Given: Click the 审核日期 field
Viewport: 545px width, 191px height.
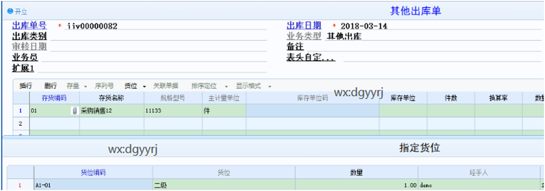Looking at the screenshot, I should click(x=158, y=47).
